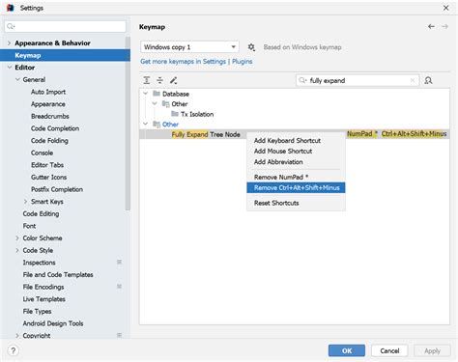The width and height of the screenshot is (458, 362).
Task: Click the Expand All toolbar icon
Action: [x=147, y=80]
